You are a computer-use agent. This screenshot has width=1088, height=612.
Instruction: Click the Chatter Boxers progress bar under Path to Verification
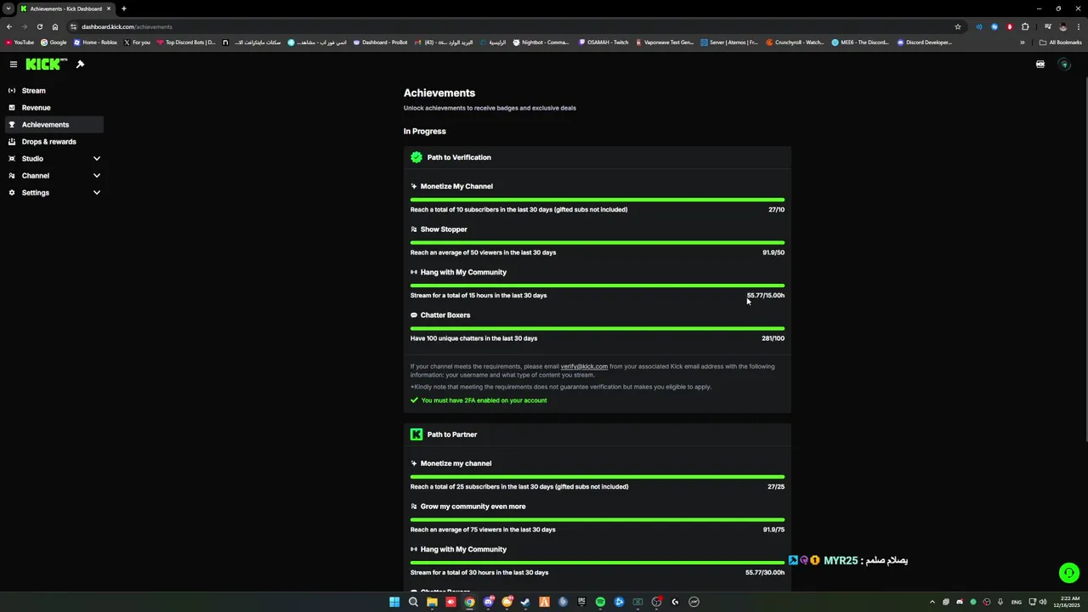point(598,328)
